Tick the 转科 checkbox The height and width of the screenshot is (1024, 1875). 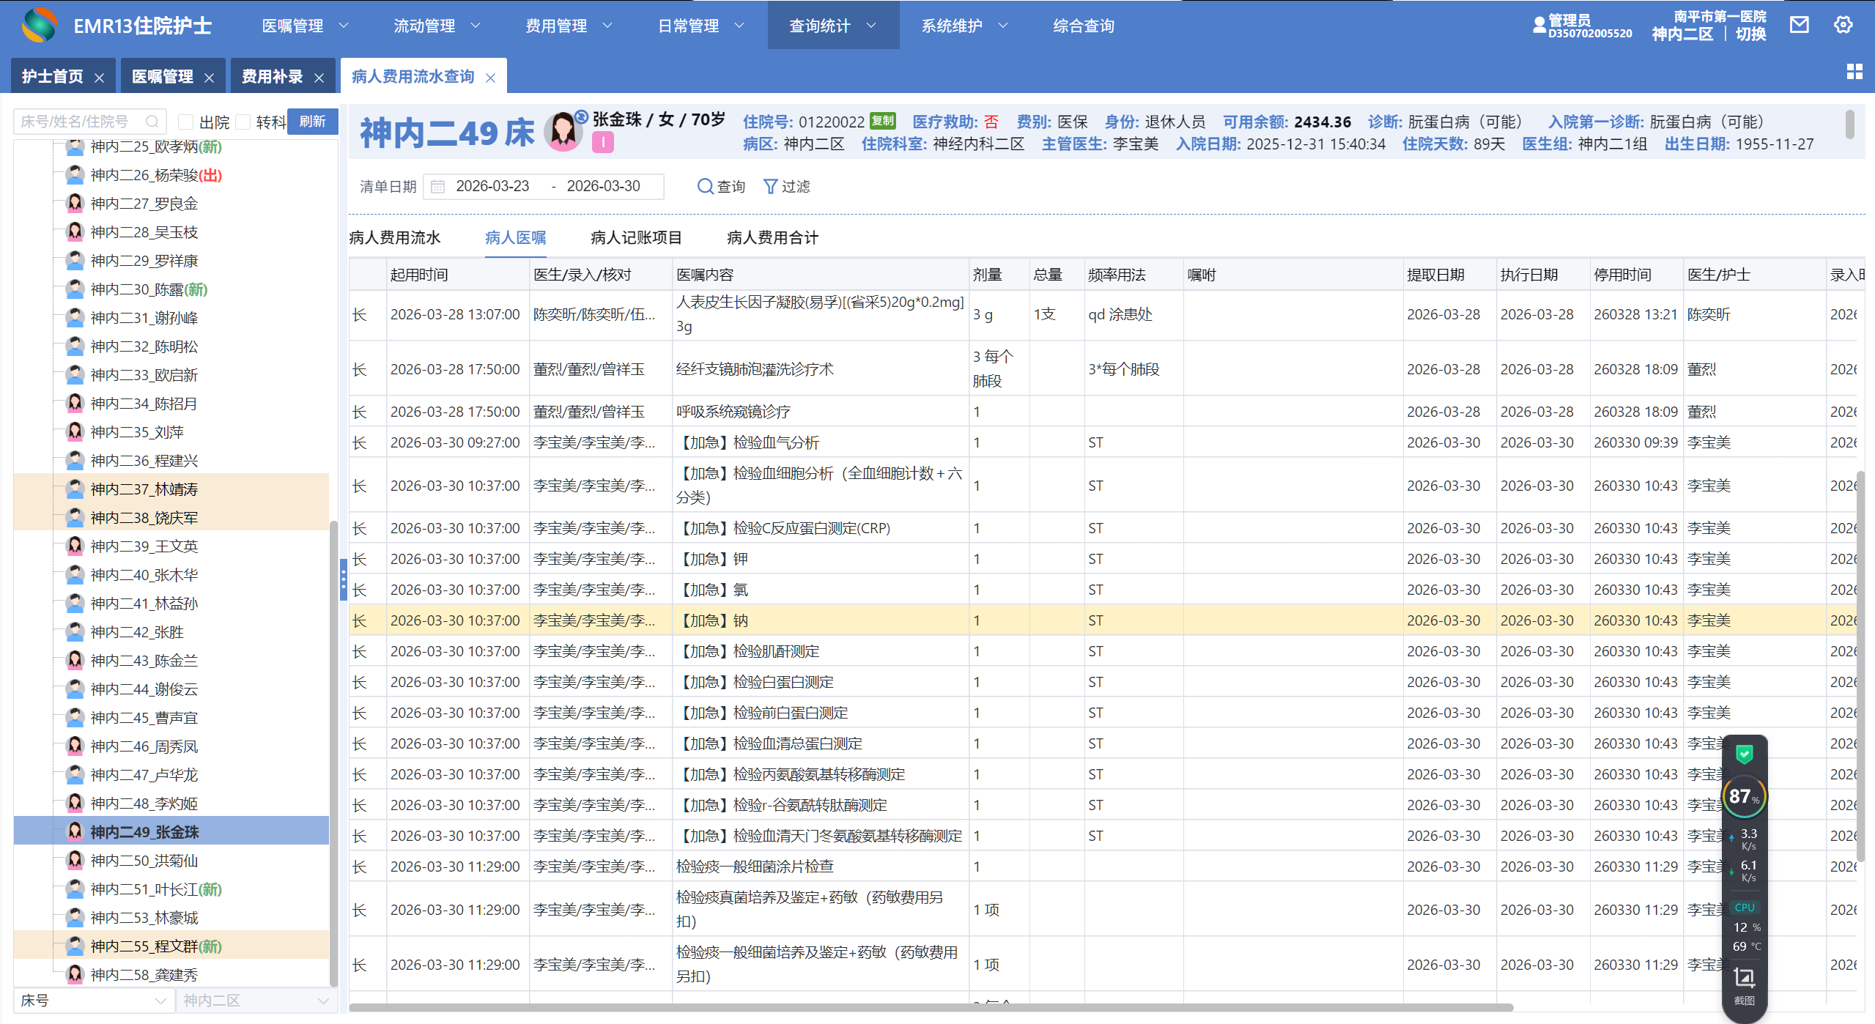[243, 122]
